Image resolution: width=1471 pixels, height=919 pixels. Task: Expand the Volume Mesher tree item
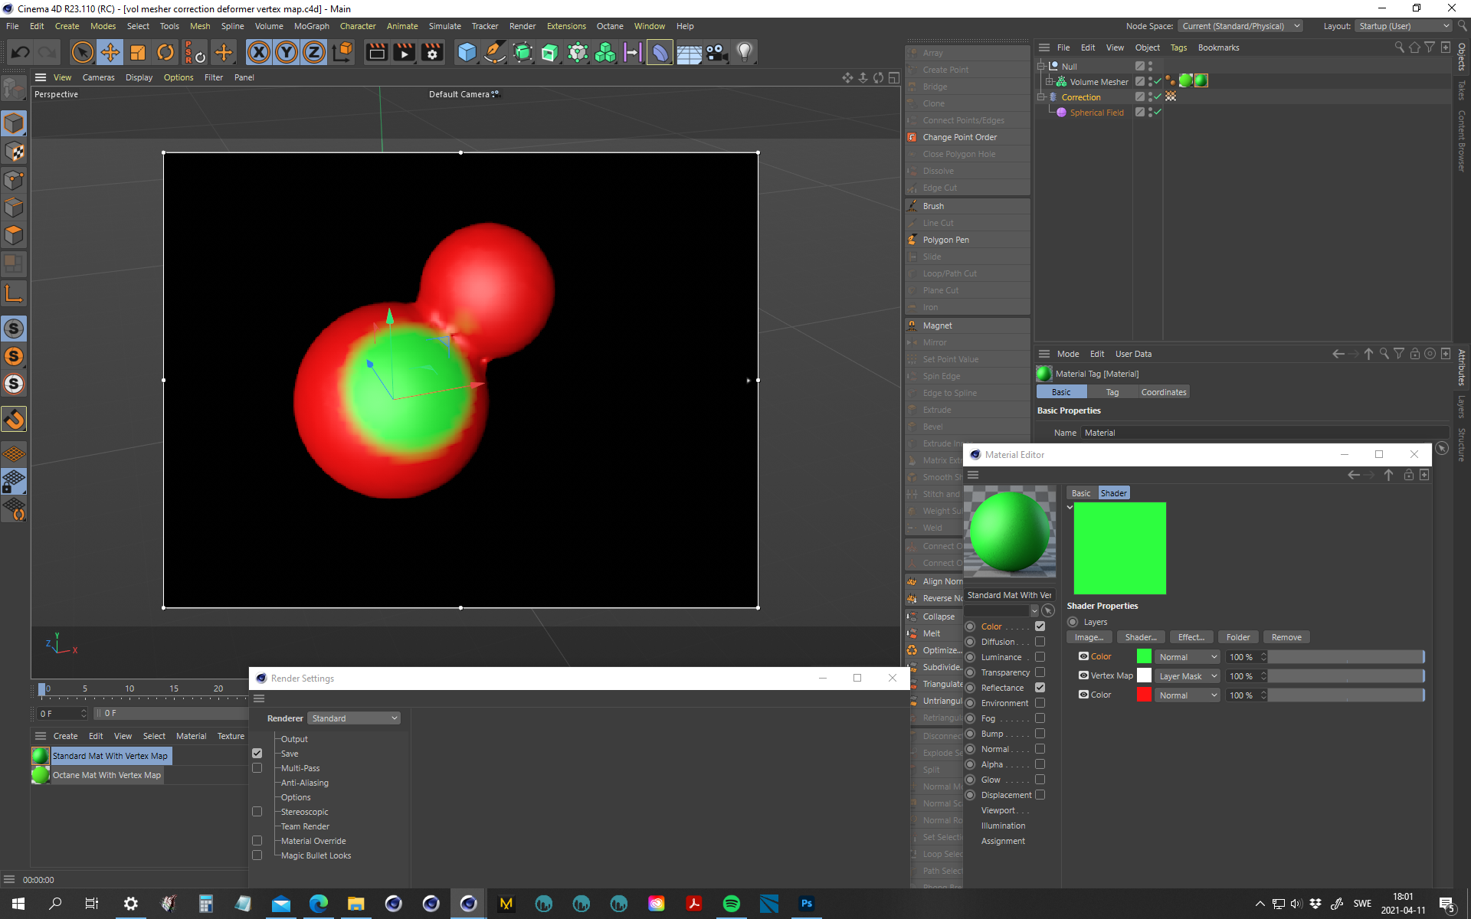point(1049,81)
